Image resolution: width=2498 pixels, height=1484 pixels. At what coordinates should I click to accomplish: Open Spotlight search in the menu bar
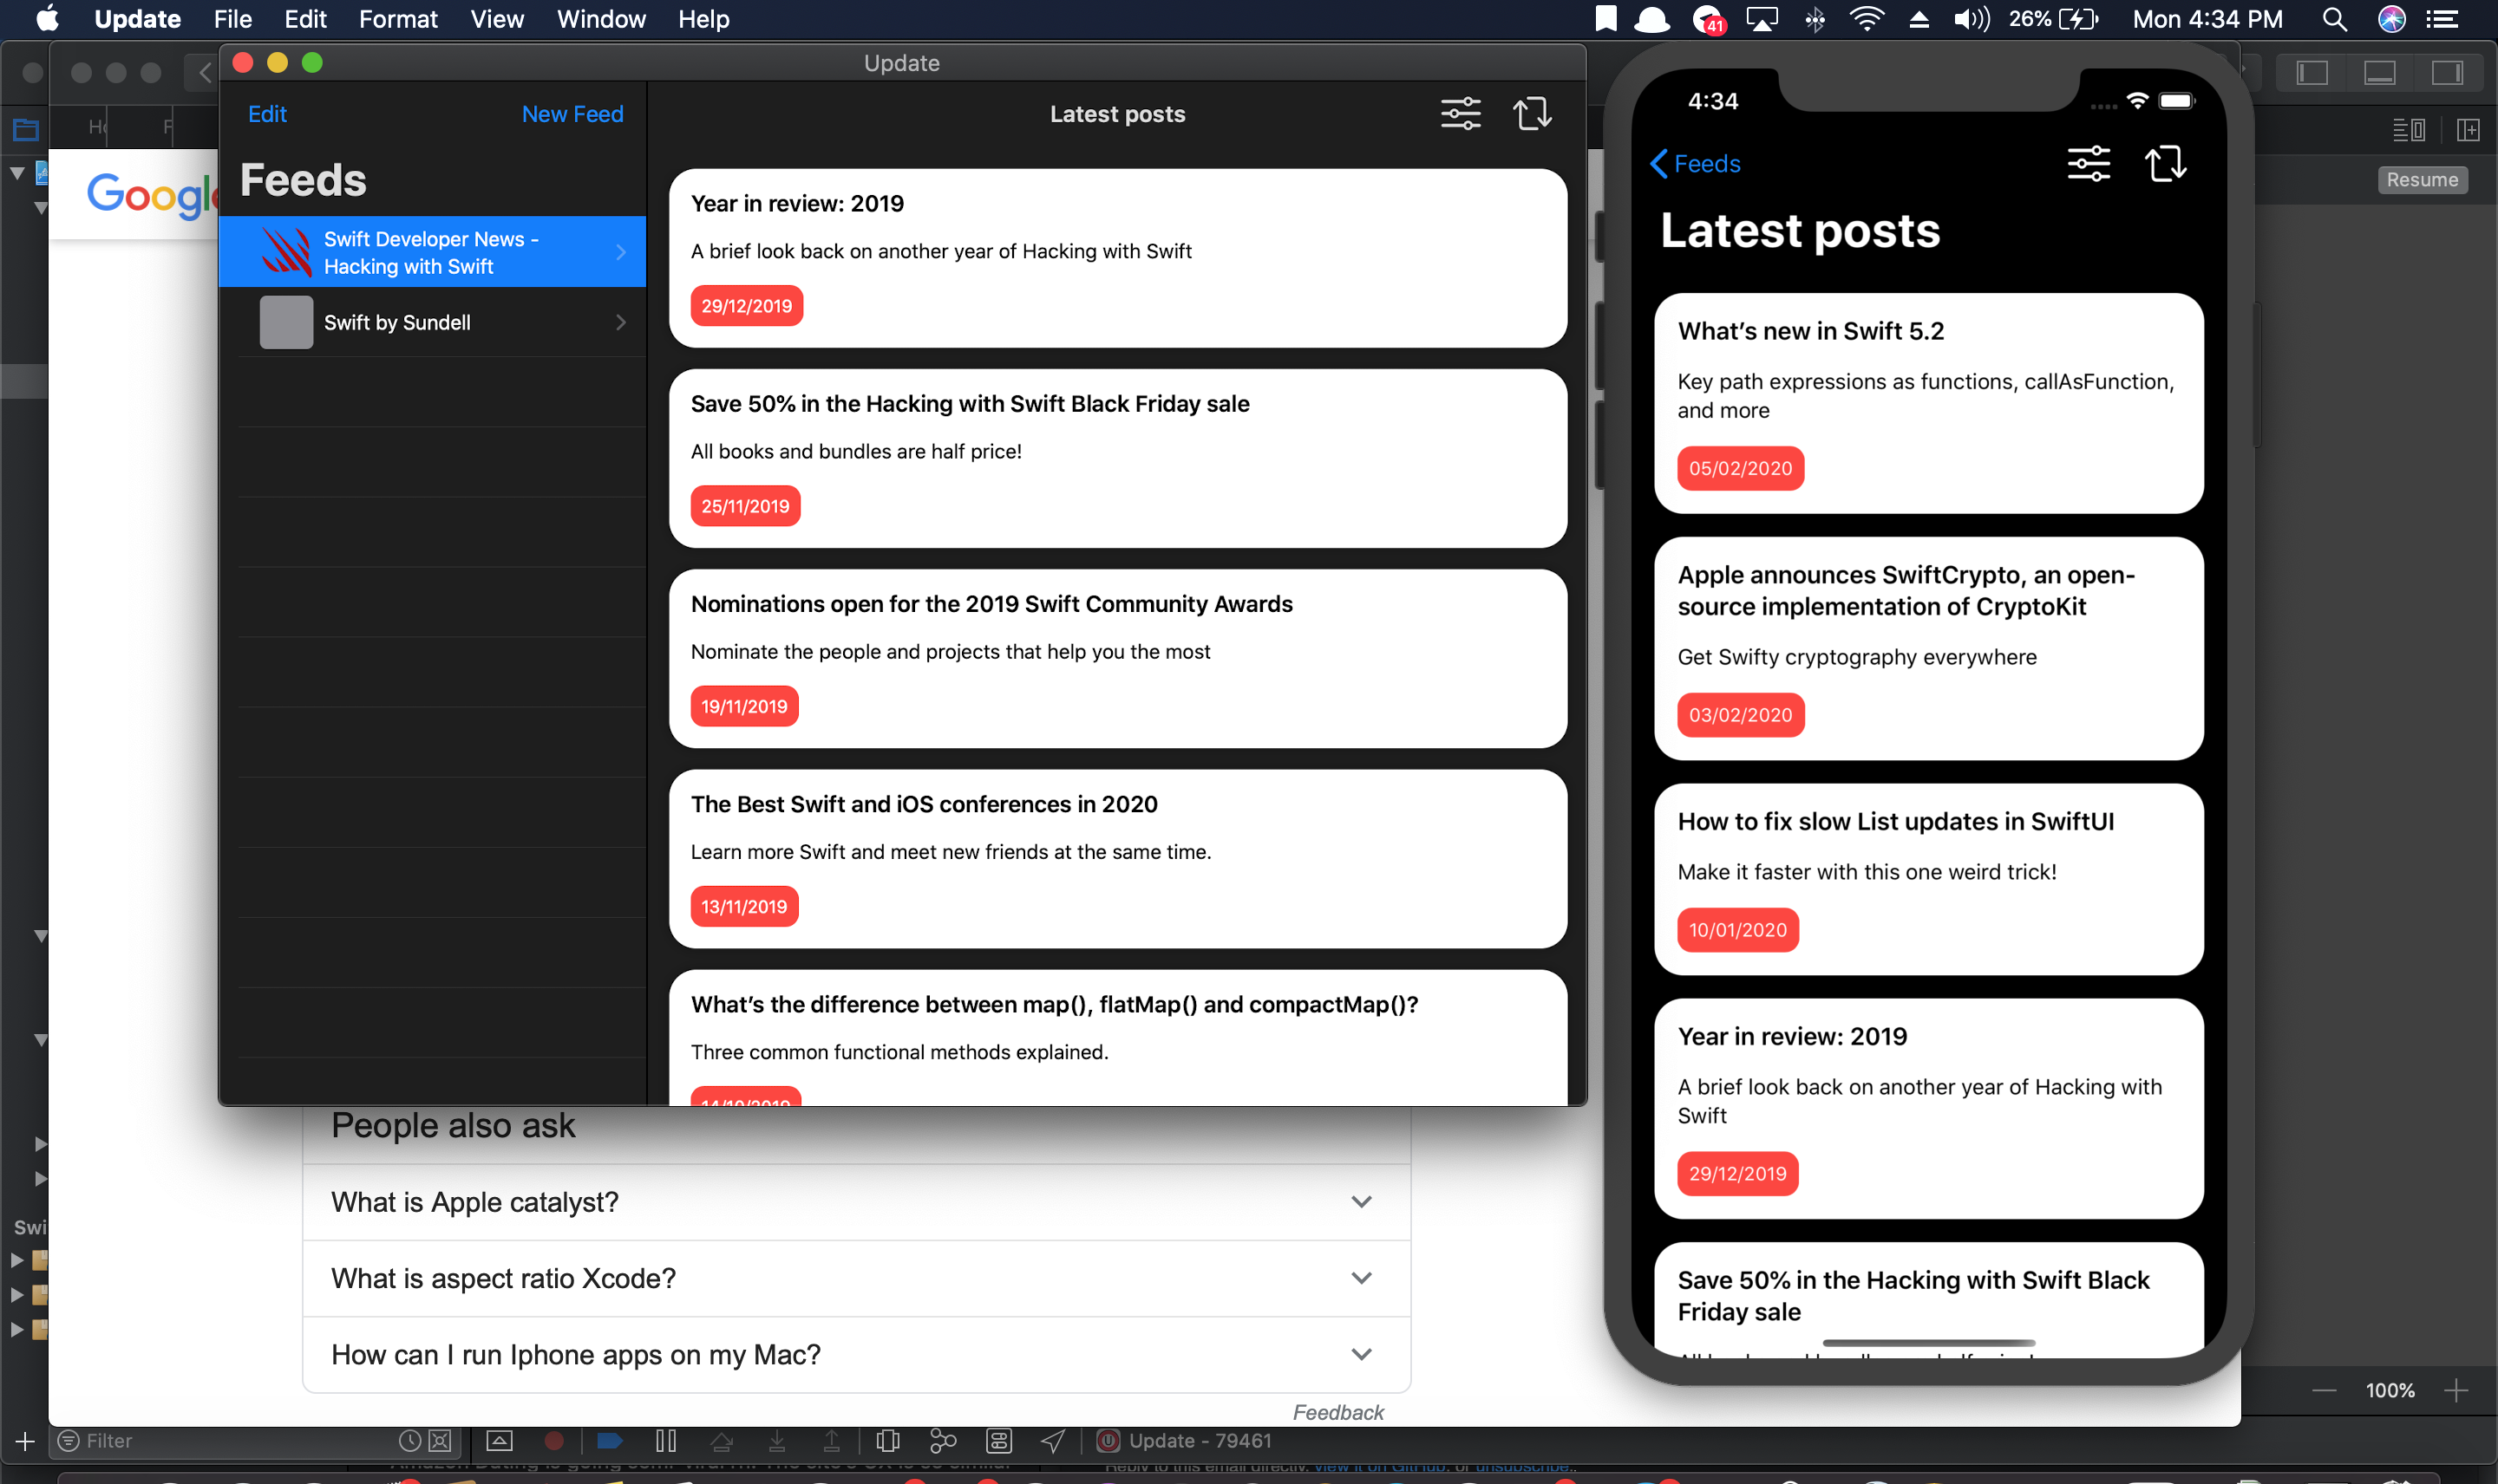[x=2334, y=19]
